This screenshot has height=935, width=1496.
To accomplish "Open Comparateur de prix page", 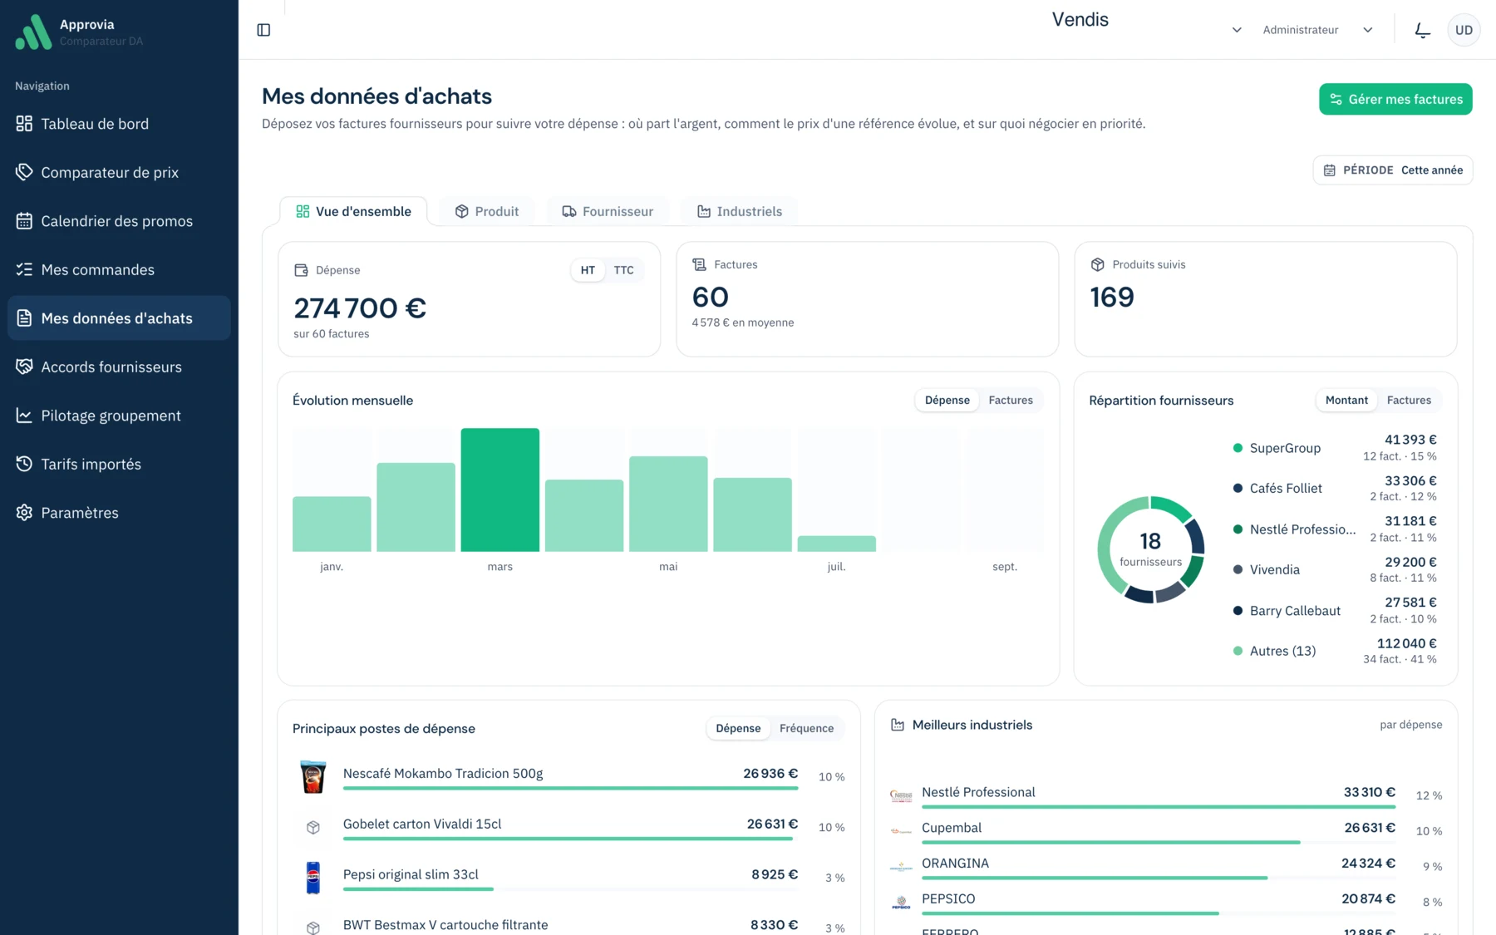I will click(x=119, y=172).
